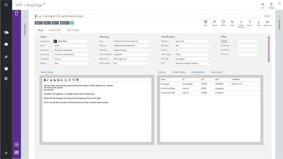The width and height of the screenshot is (283, 159).
Task: Discard changes with the X icon
Action: pyautogui.click(x=214, y=23)
